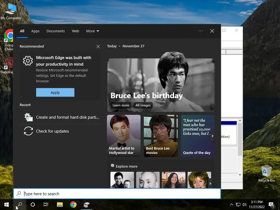Viewport: 280px width, 210px height.
Task: Open volume speaker tray icon
Action: (244, 205)
